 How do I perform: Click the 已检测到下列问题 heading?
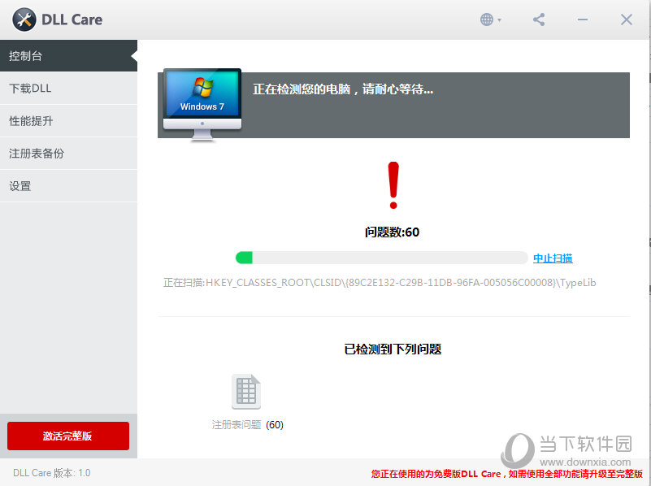393,349
